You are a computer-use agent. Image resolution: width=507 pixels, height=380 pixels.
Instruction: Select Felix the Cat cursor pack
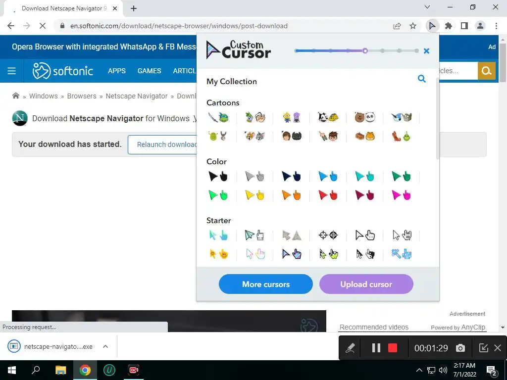[x=328, y=117]
